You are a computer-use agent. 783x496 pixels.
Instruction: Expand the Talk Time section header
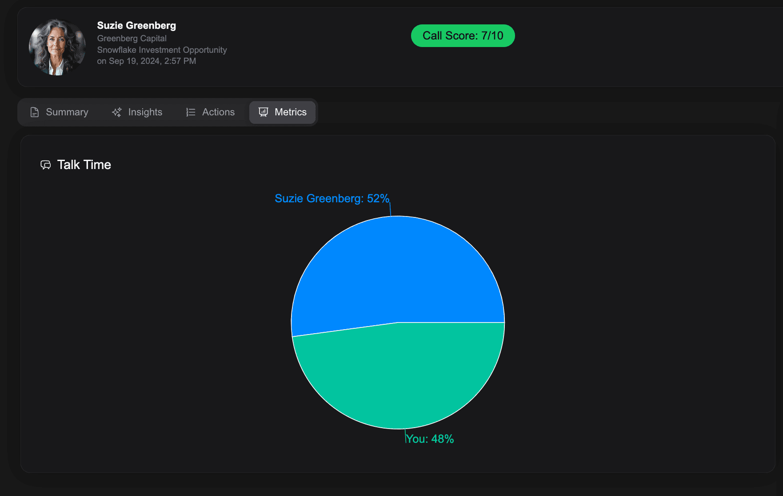click(x=84, y=165)
